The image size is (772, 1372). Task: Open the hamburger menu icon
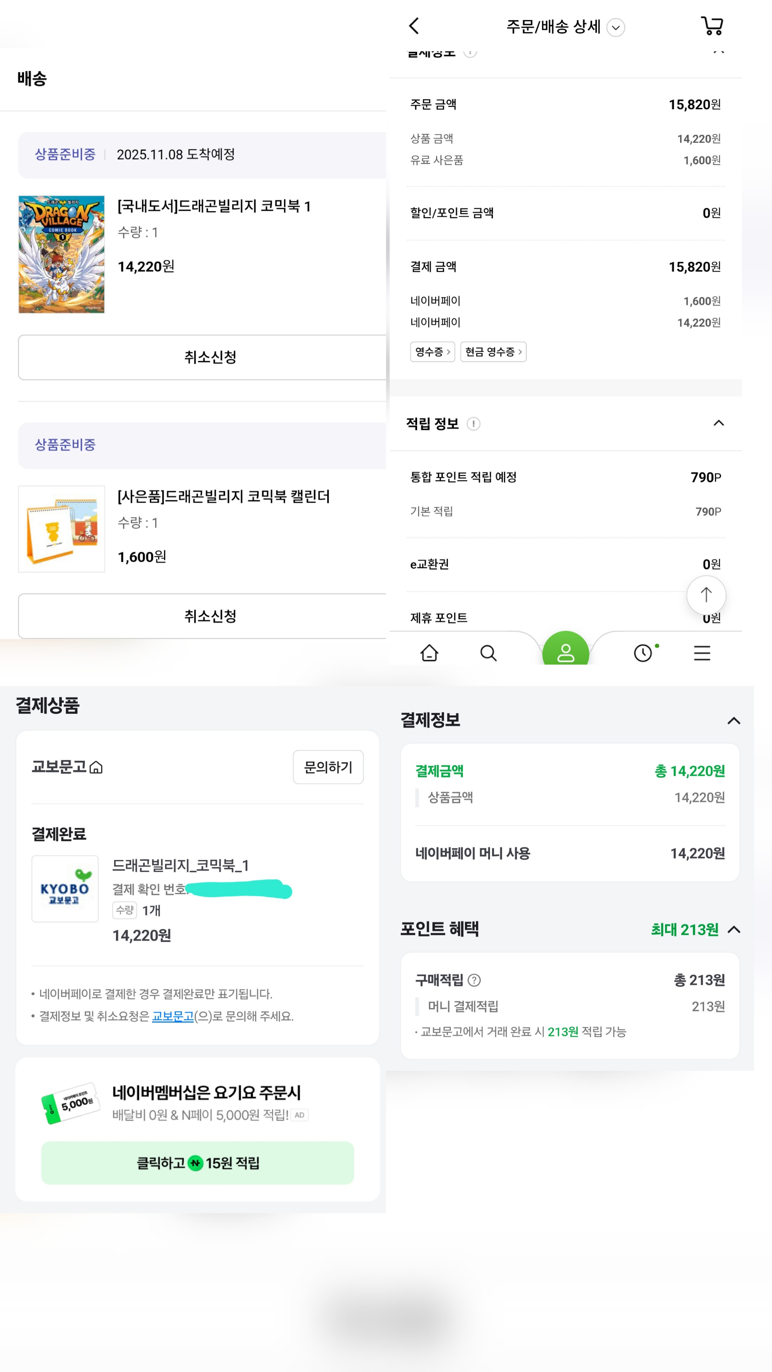(702, 652)
